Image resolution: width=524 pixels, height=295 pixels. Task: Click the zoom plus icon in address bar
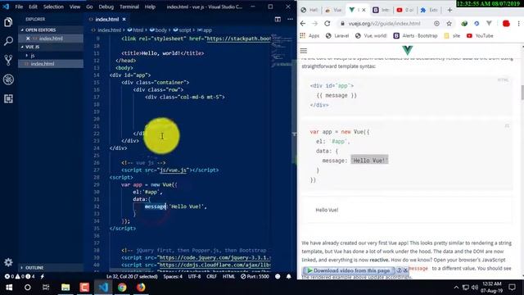pos(436,24)
